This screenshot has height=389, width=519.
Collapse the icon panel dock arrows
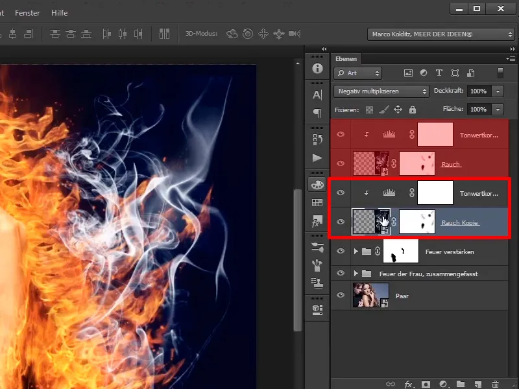[324, 49]
